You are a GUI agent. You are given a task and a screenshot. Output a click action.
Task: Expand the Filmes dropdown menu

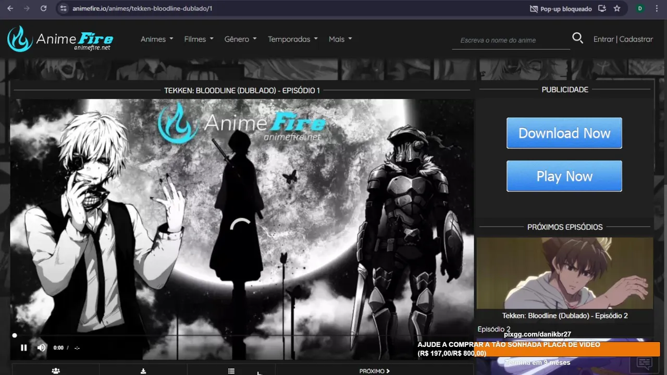coord(199,39)
